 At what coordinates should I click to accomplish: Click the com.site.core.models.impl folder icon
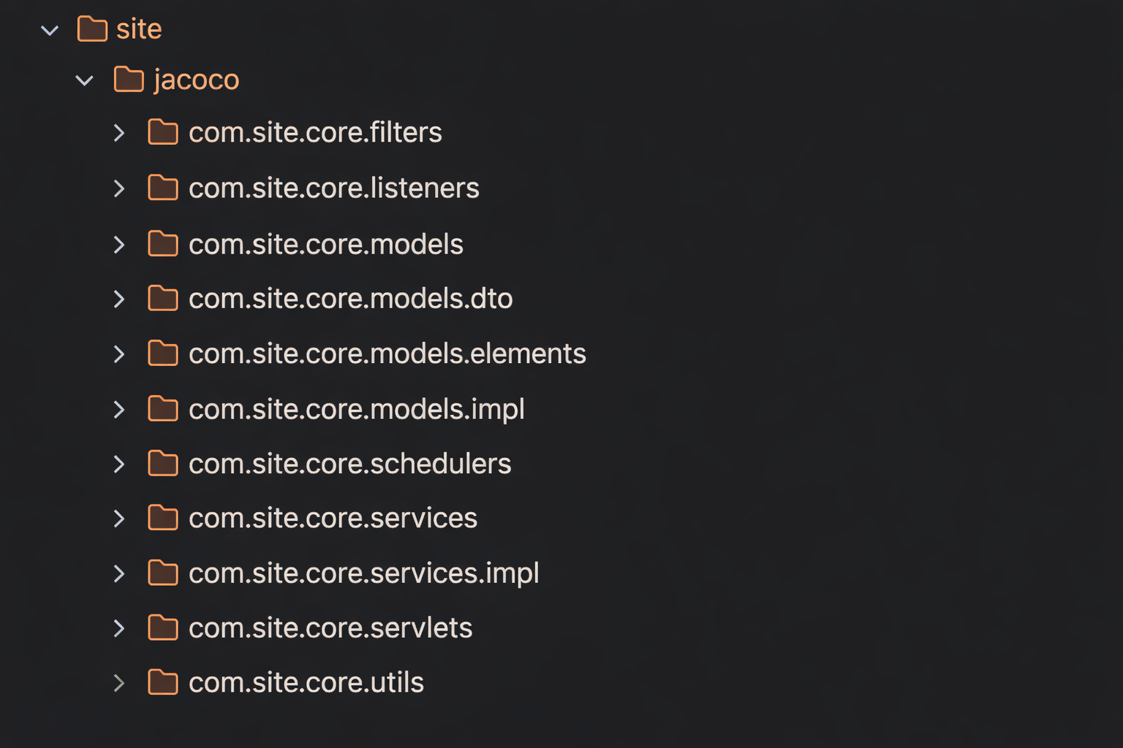[x=162, y=409]
